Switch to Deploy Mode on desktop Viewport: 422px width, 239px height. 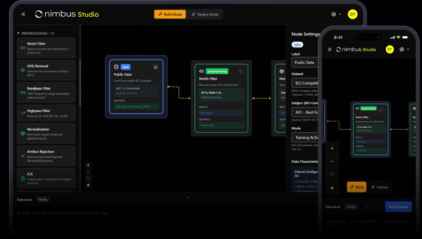[x=205, y=14]
